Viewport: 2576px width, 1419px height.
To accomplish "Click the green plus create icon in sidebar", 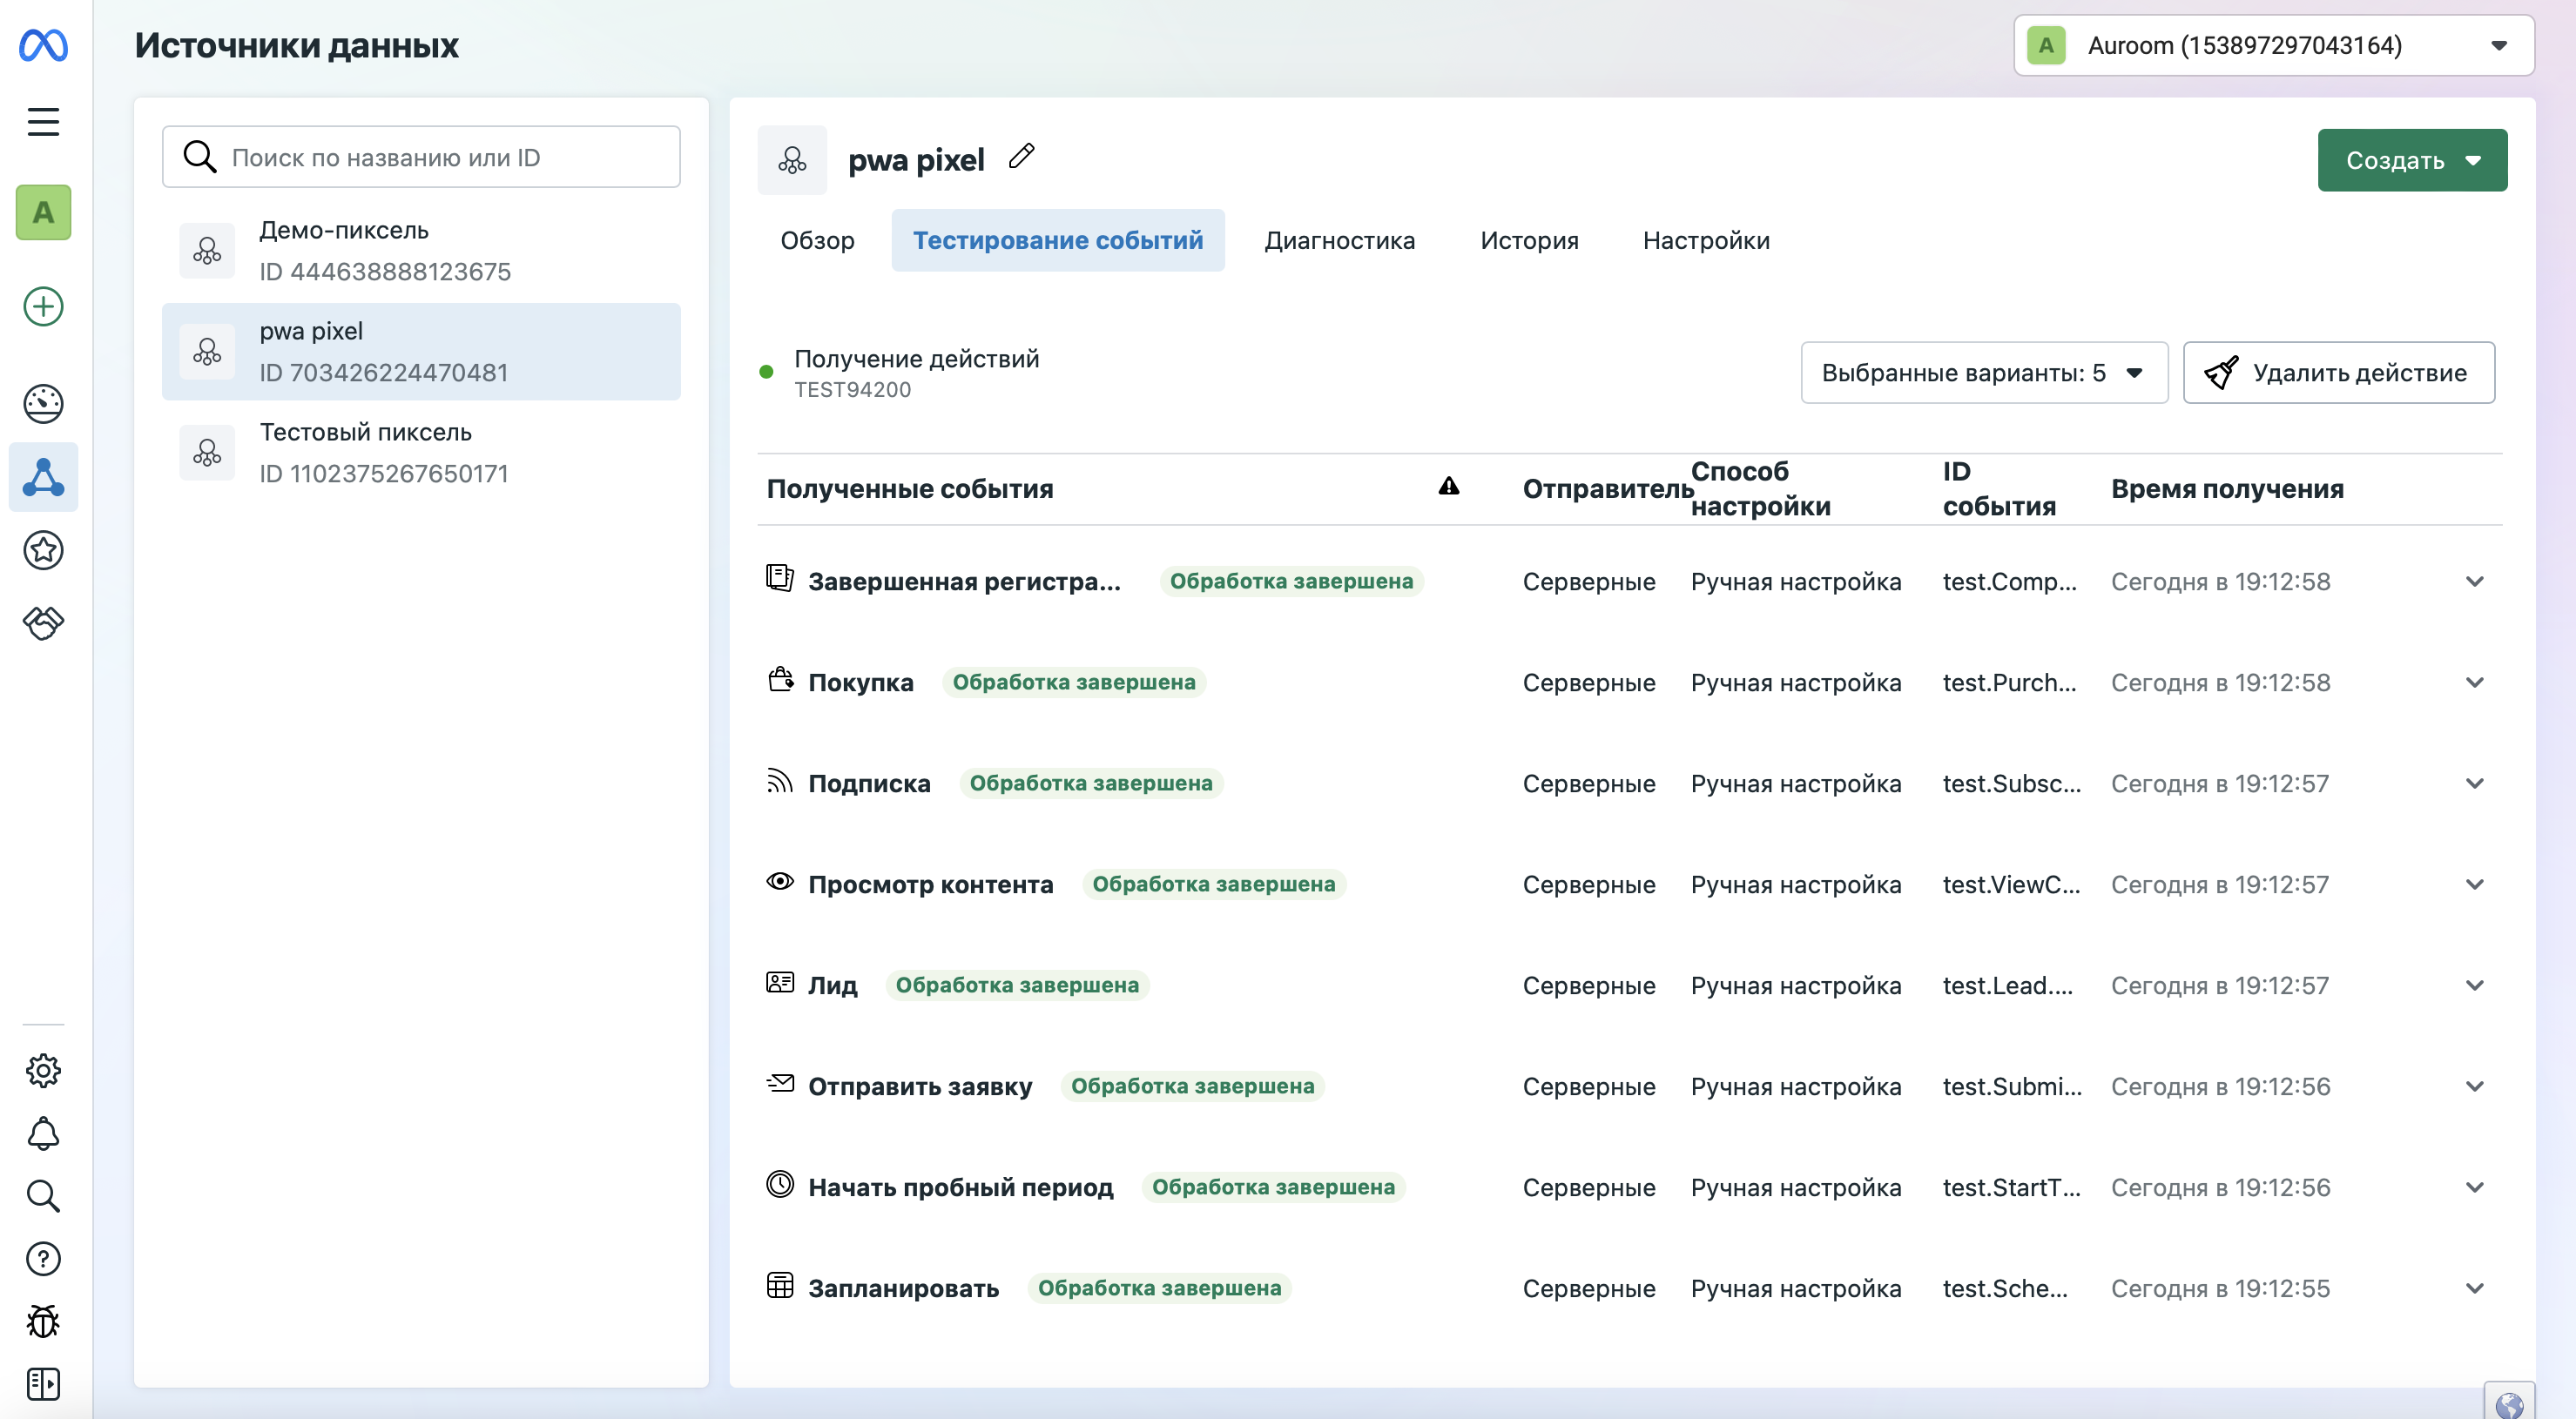I will (x=43, y=306).
